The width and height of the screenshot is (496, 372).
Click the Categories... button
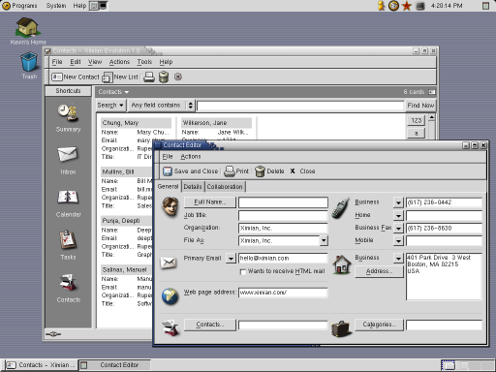pos(379,325)
